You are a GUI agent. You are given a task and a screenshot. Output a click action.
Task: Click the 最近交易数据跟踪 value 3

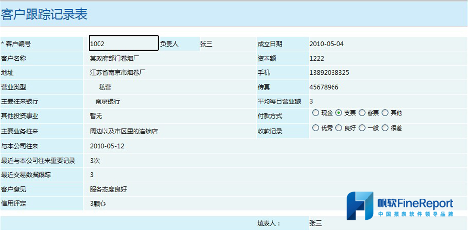point(92,175)
